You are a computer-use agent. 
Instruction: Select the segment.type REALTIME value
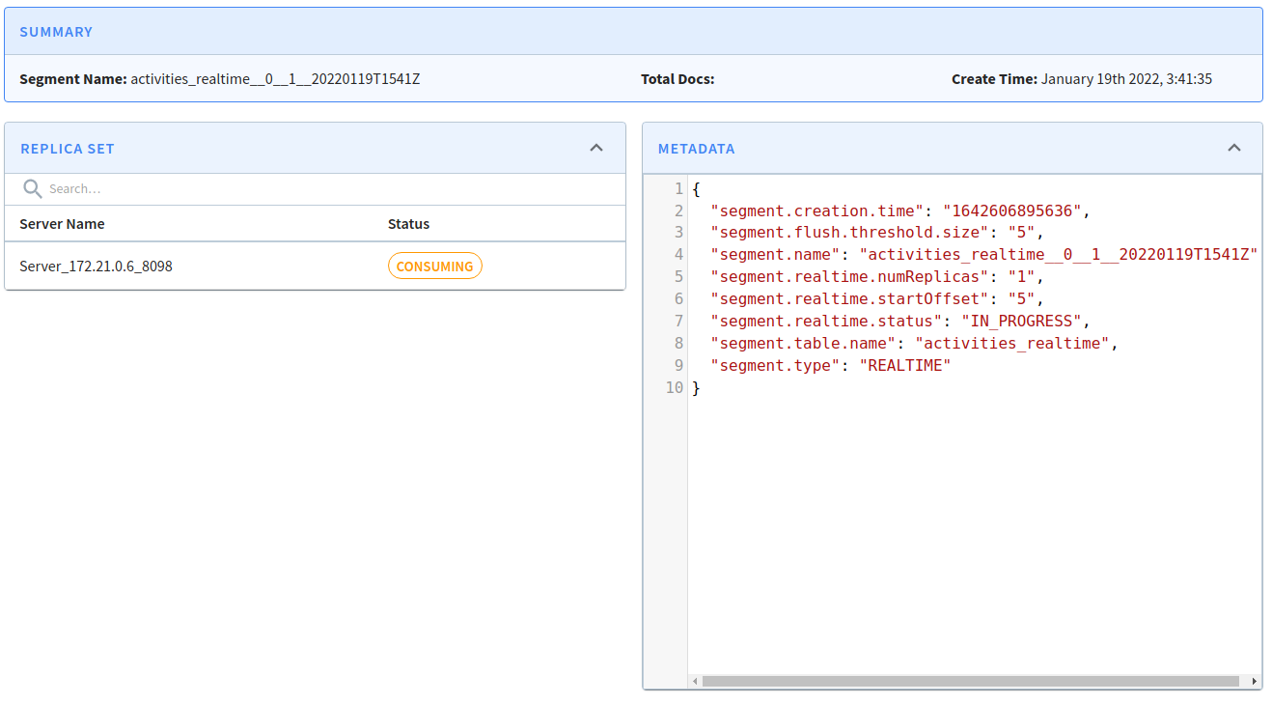click(x=905, y=365)
